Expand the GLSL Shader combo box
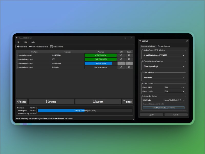This screenshot has width=205, height=154. (174, 100)
